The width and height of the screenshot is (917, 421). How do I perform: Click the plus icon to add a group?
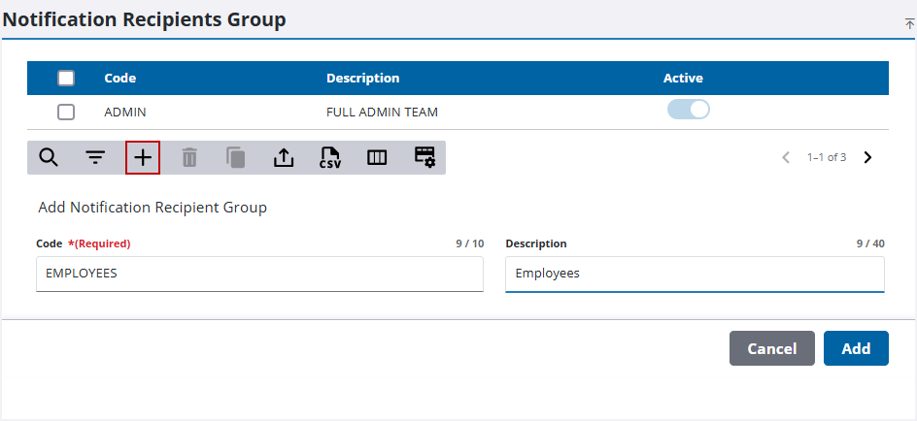tap(143, 158)
